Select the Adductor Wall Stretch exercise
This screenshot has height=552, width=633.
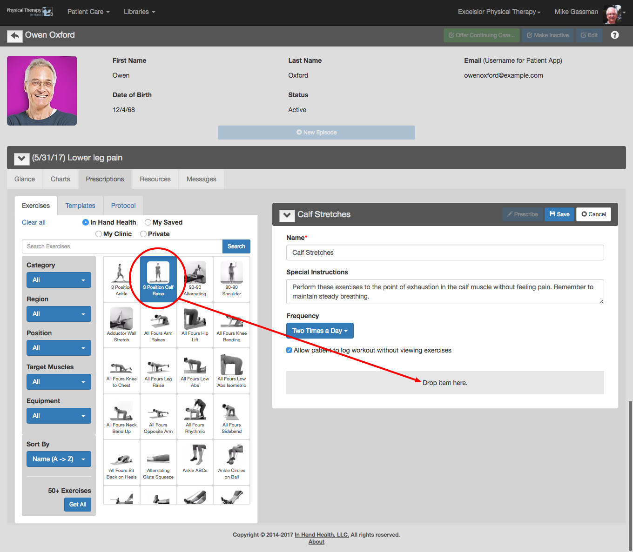point(121,325)
